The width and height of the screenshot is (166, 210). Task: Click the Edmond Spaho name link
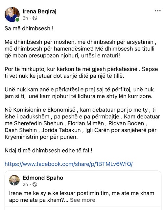pyautogui.click(x=43, y=178)
